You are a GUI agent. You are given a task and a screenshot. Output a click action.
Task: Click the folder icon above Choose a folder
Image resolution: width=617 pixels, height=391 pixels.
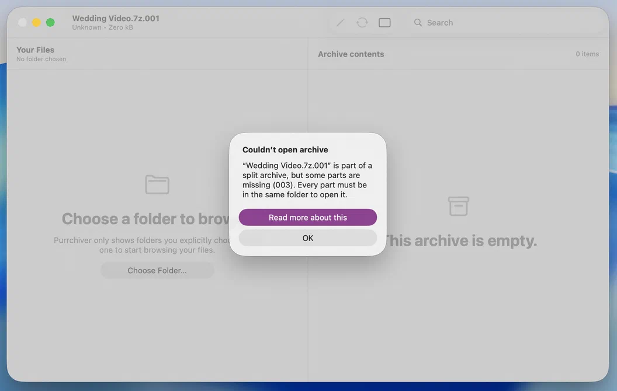click(157, 184)
